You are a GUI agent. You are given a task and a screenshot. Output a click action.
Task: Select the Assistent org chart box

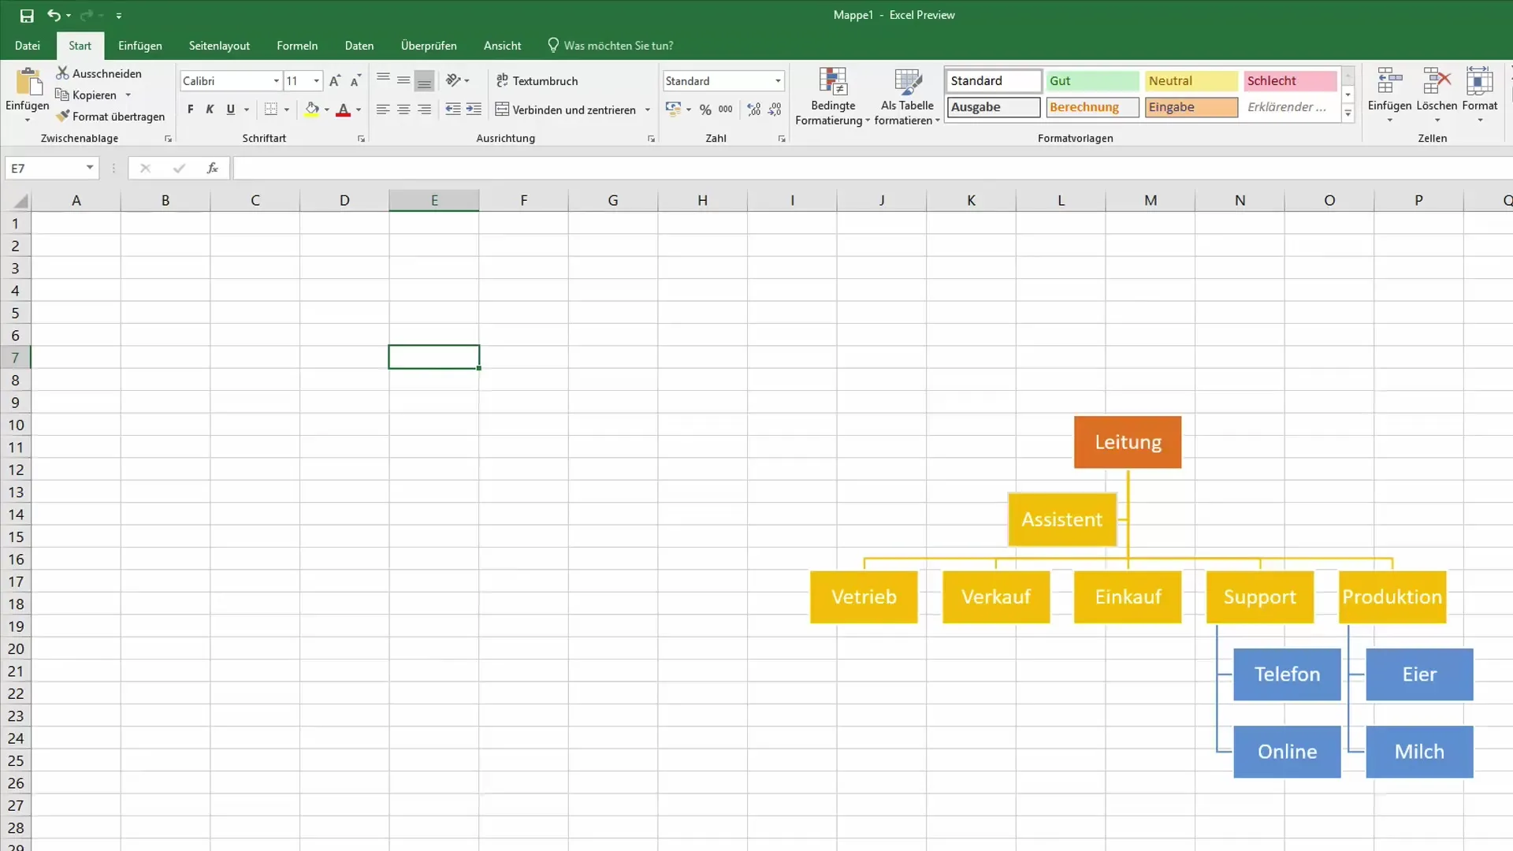click(x=1062, y=519)
